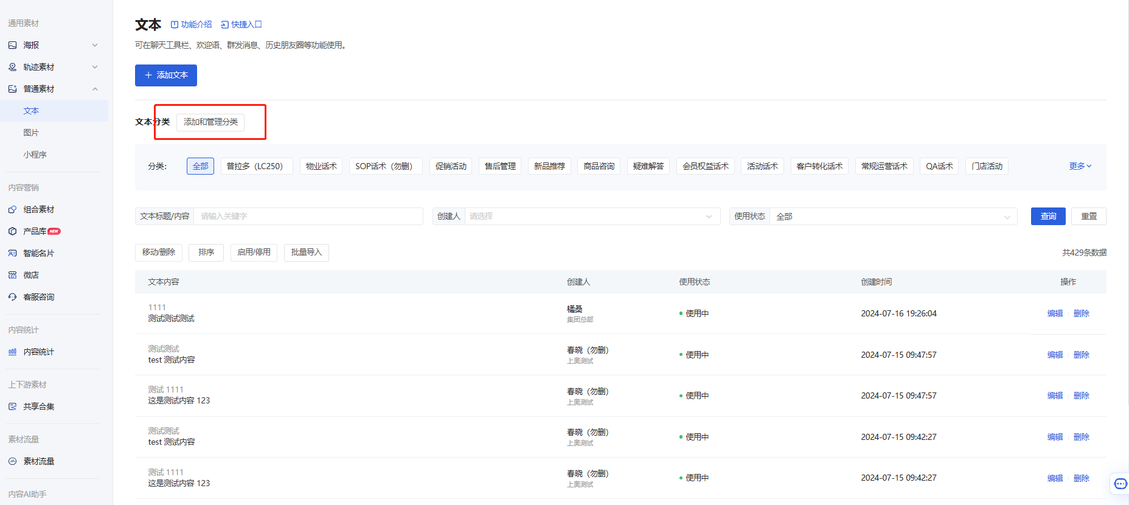Click the 快捷入口 entry icon
Image resolution: width=1129 pixels, height=505 pixels.
tap(224, 24)
